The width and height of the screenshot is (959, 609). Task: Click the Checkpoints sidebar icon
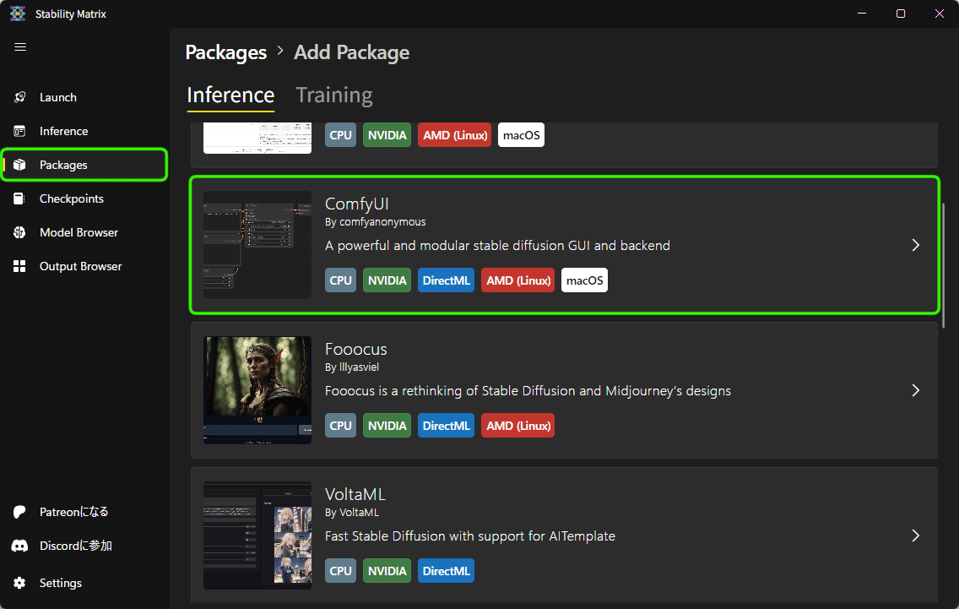(x=19, y=198)
